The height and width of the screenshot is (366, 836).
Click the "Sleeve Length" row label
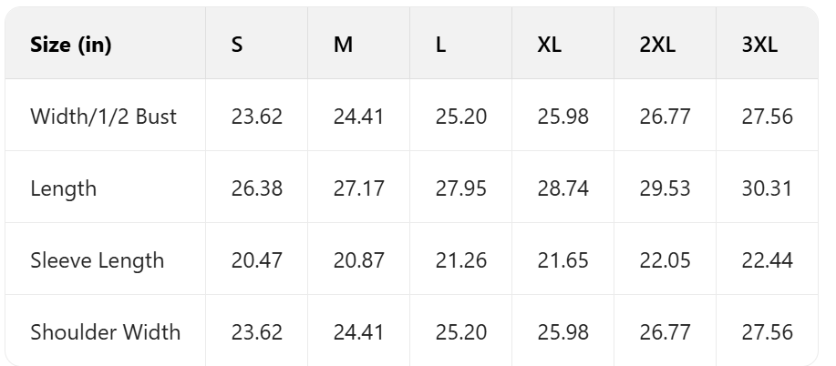[98, 260]
